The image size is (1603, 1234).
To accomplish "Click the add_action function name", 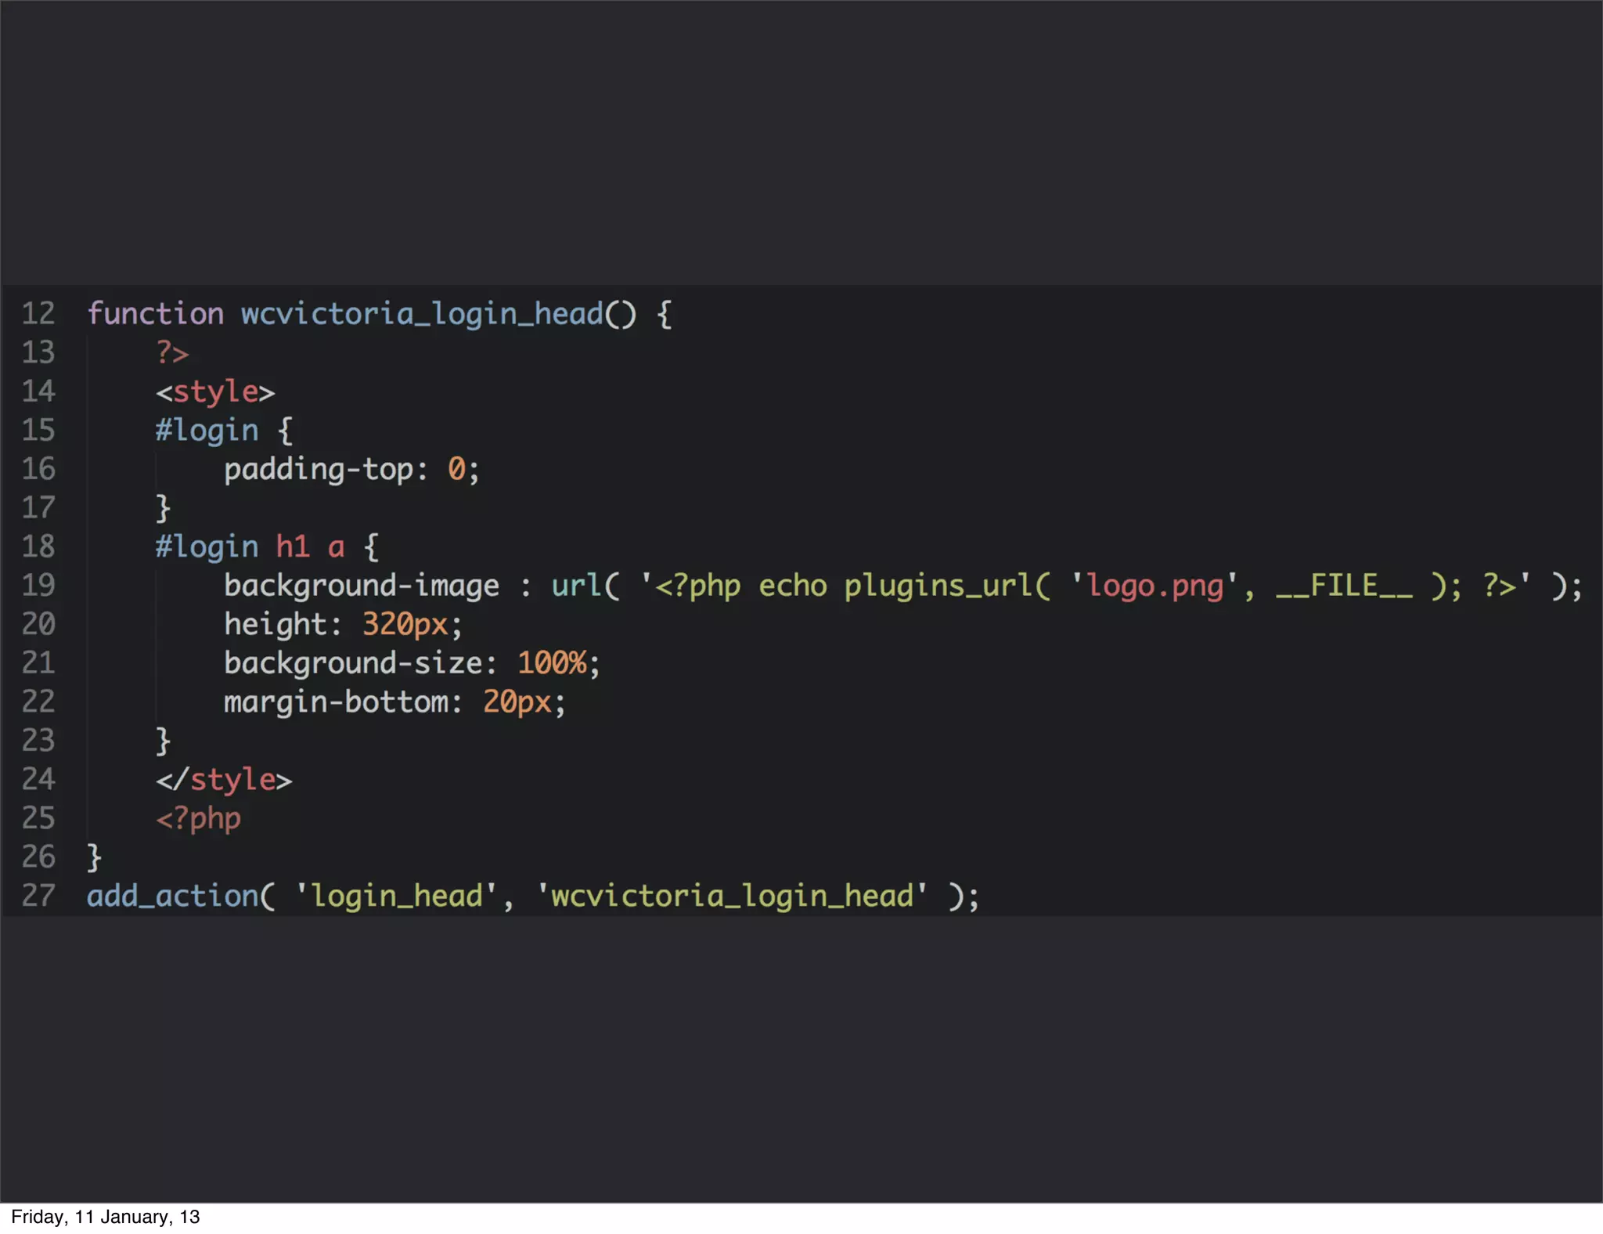I will point(172,896).
